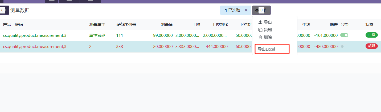The width and height of the screenshot is (381, 112).
Task: Click the 1 已选取 selection indicator
Action: (x=232, y=10)
